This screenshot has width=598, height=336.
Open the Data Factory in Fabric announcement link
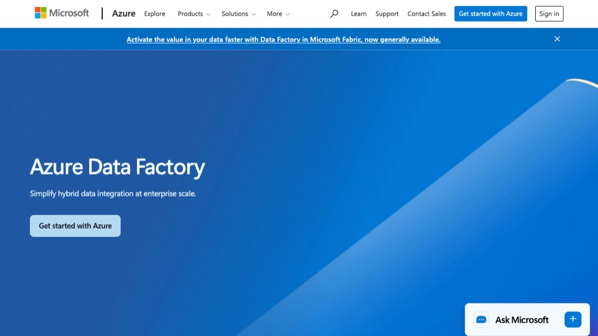coord(283,39)
